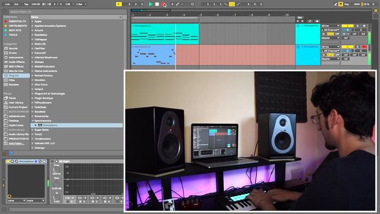Toggle the yellow Follow button in the transport
380x214 pixels.
(x=119, y=4)
